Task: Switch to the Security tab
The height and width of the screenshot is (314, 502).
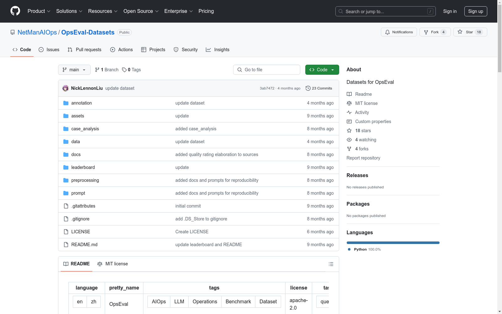Action: point(186,50)
